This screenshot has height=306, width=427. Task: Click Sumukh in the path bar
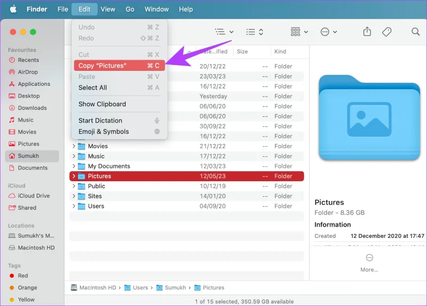coord(171,288)
